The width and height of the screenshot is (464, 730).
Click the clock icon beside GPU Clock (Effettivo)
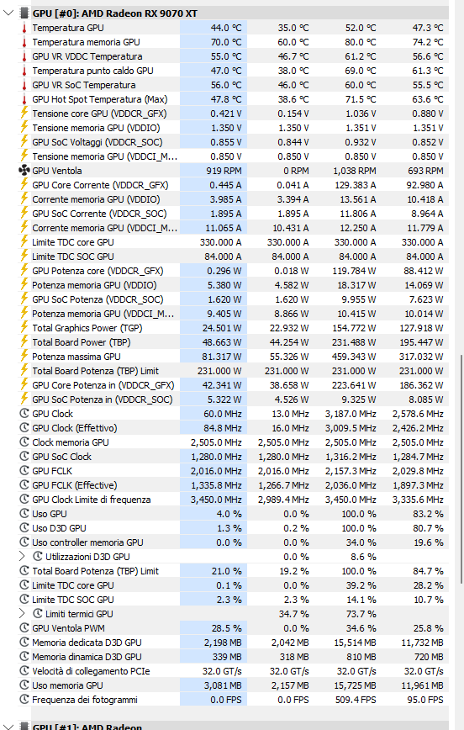[24, 428]
